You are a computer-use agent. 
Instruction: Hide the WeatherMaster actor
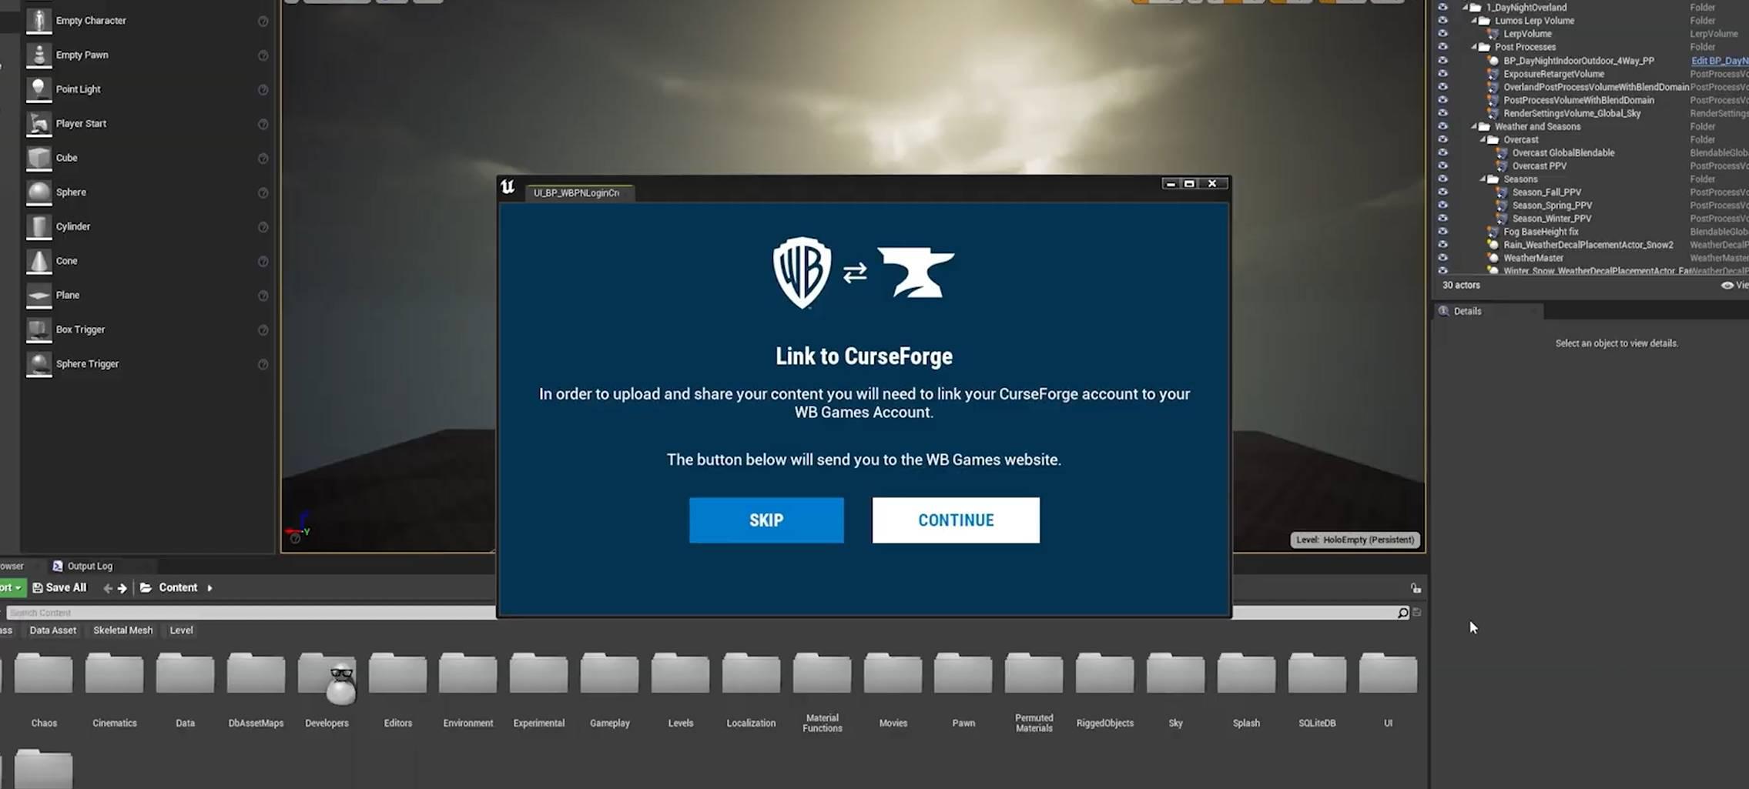coord(1442,258)
